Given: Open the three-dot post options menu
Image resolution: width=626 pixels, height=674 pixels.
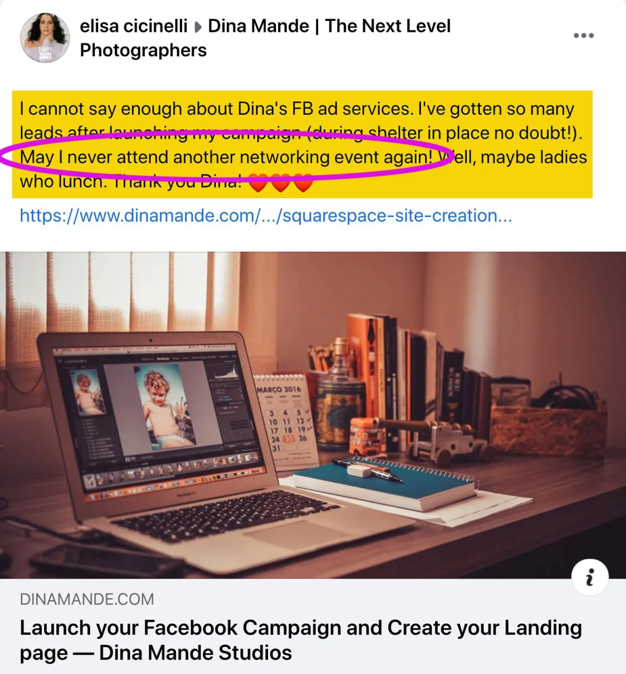Looking at the screenshot, I should 583,35.
